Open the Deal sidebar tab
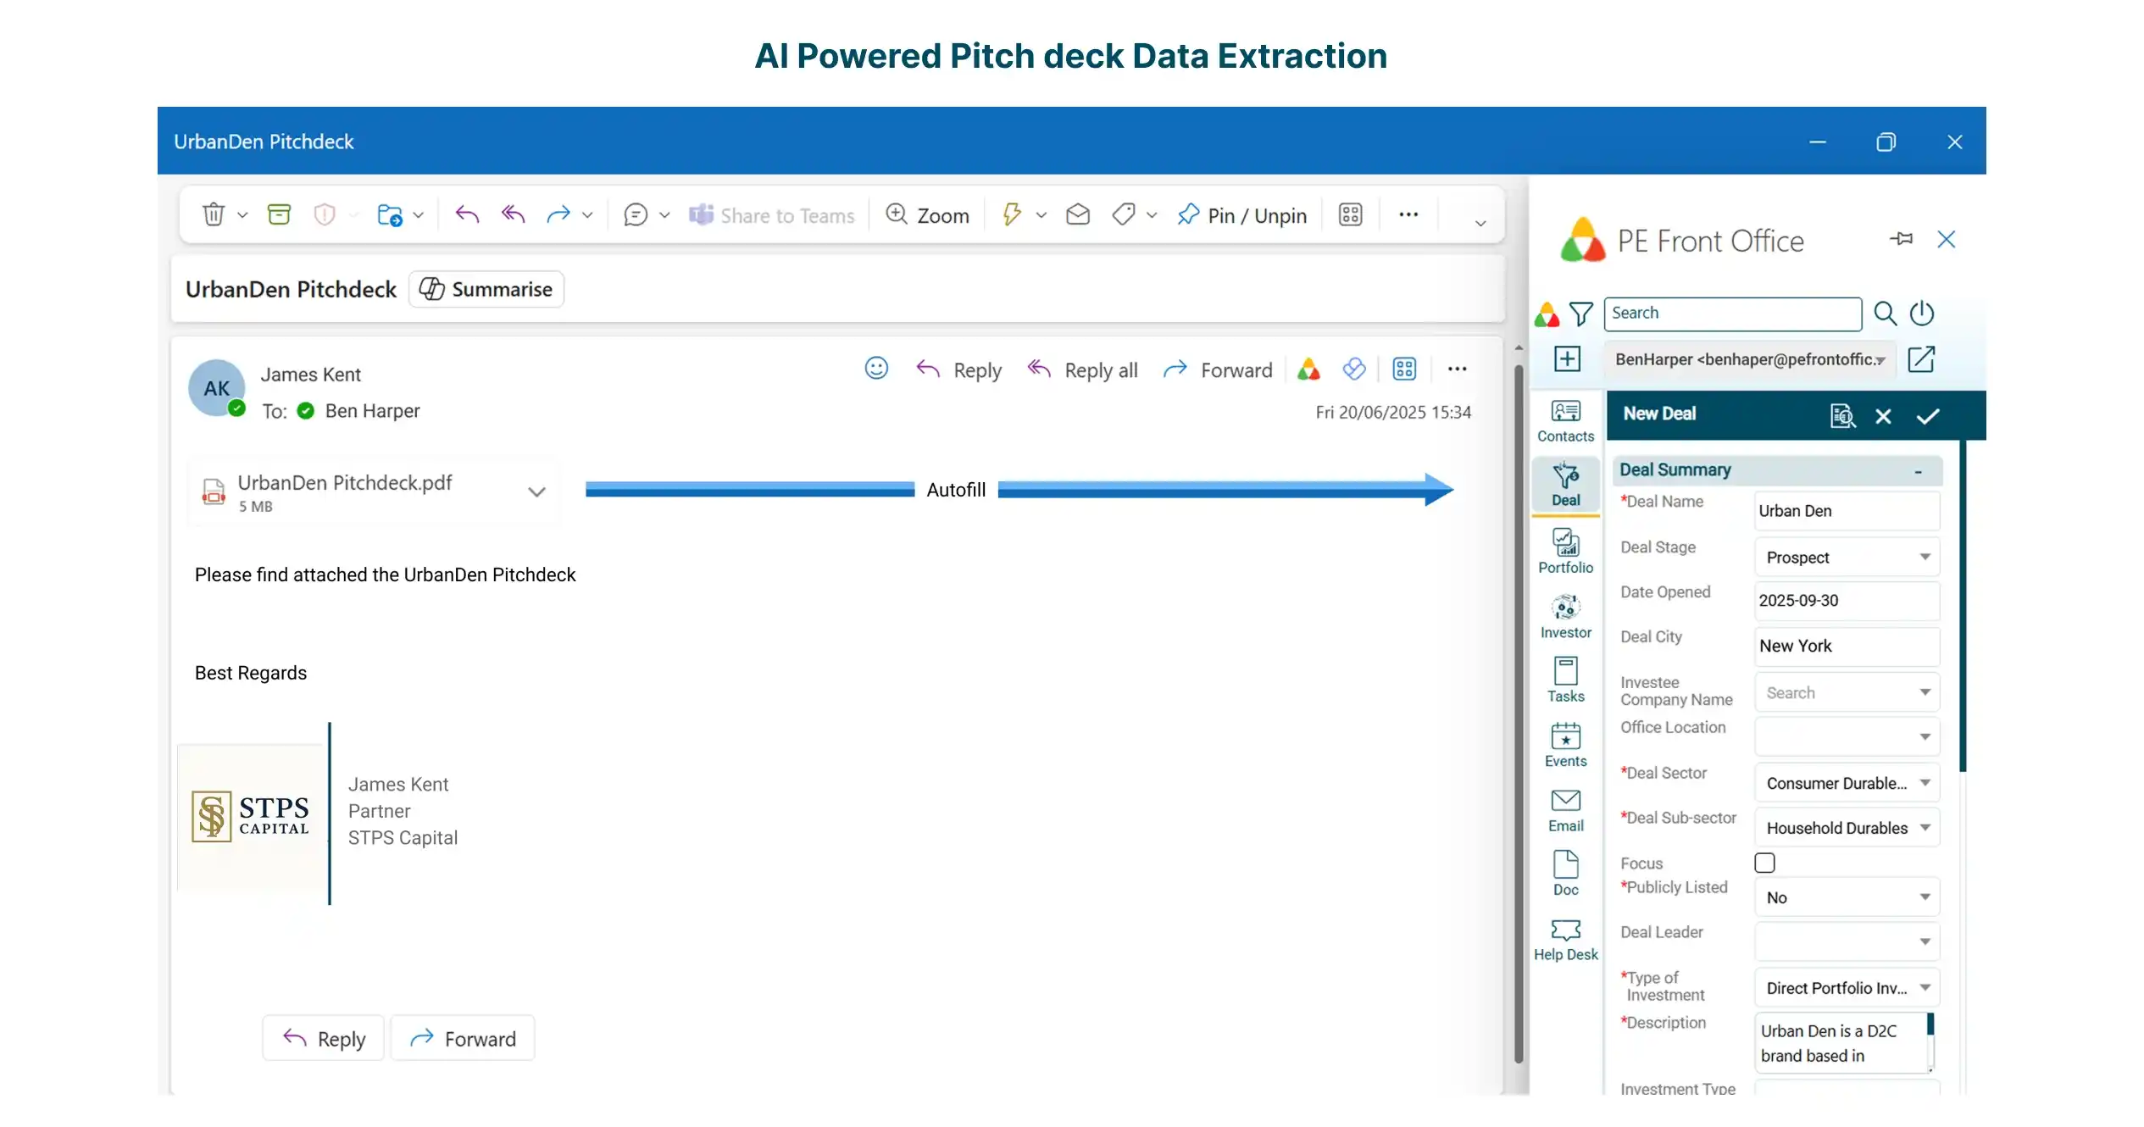 click(1565, 486)
